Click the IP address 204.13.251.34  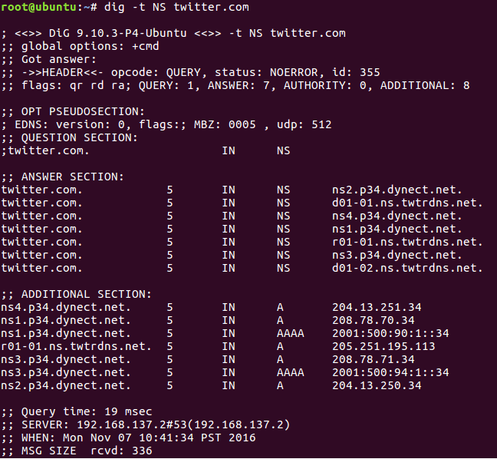point(377,307)
